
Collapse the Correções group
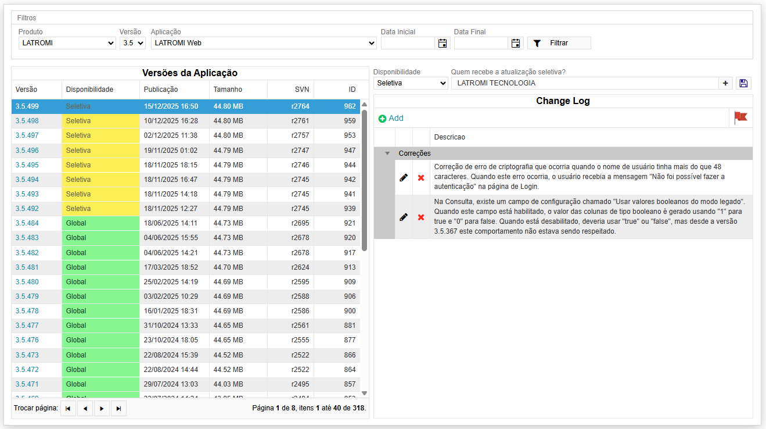click(x=387, y=153)
